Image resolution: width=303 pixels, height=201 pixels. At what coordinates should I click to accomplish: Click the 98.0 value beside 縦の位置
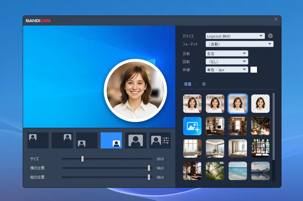pyautogui.click(x=160, y=177)
